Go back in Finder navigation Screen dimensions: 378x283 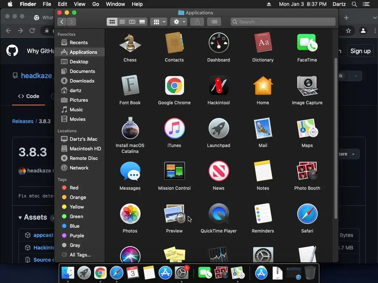click(62, 22)
